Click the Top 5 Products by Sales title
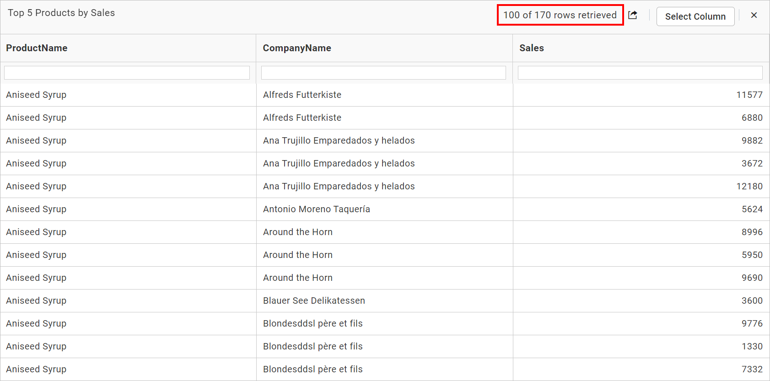 (61, 13)
